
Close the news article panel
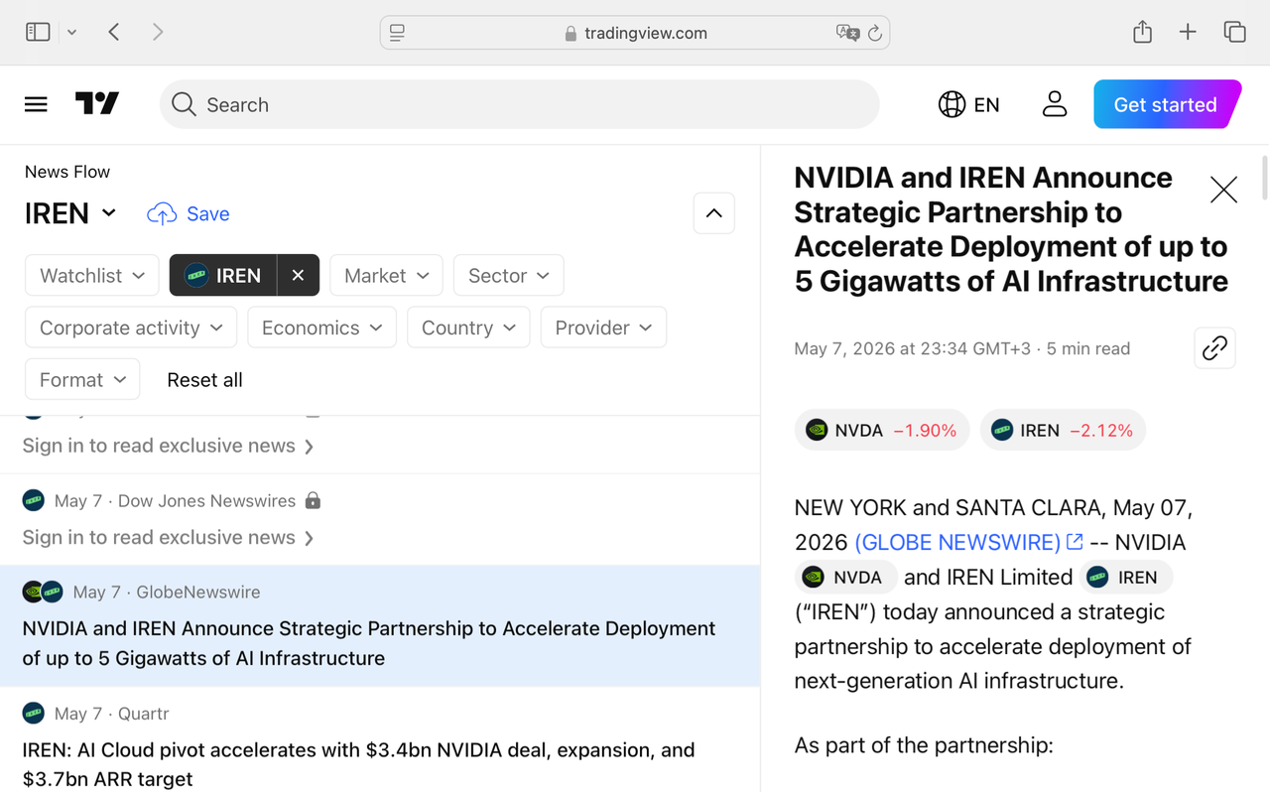tap(1223, 190)
